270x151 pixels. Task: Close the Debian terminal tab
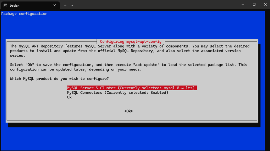(x=55, y=5)
